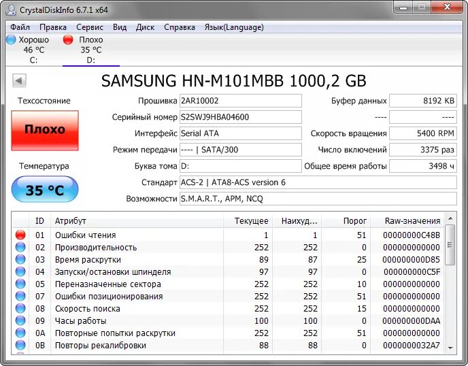Open the Диск menu
468x366 pixels.
pyautogui.click(x=145, y=27)
